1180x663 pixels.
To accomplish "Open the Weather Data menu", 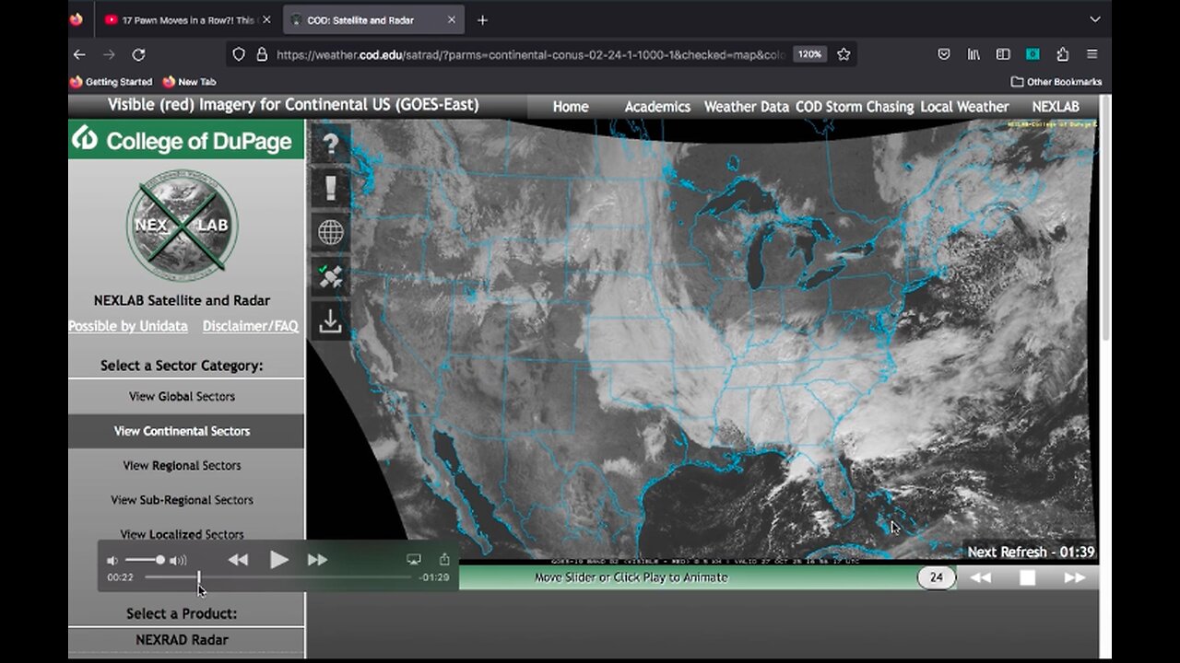I will [x=747, y=107].
